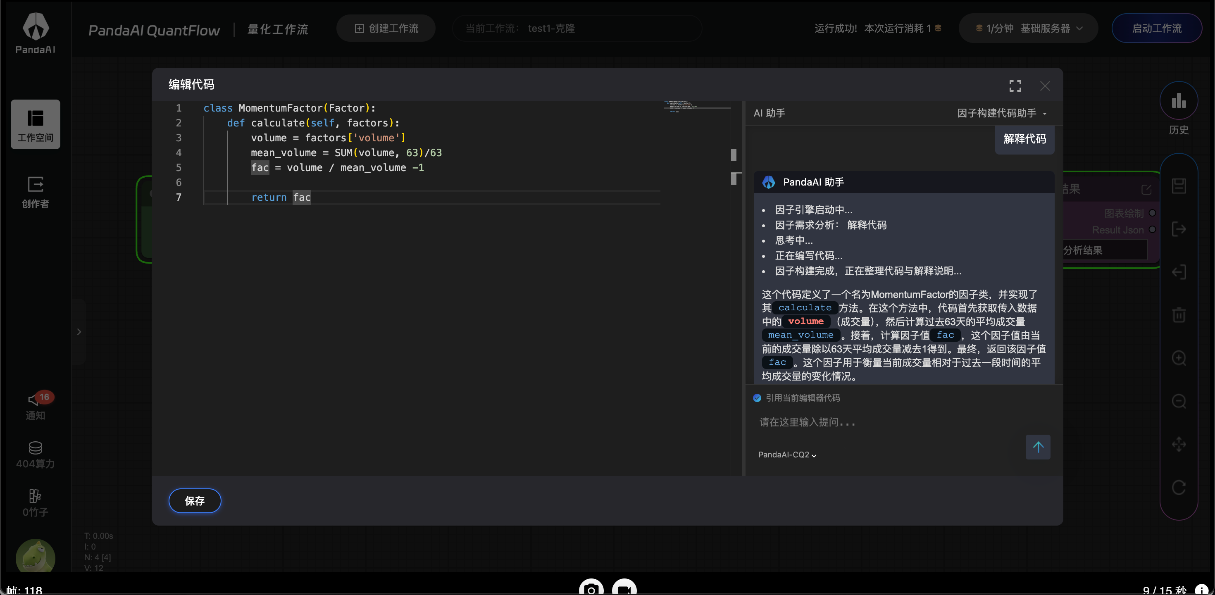This screenshot has height=595, width=1215.
Task: Click the code minimap preview
Action: [x=697, y=106]
